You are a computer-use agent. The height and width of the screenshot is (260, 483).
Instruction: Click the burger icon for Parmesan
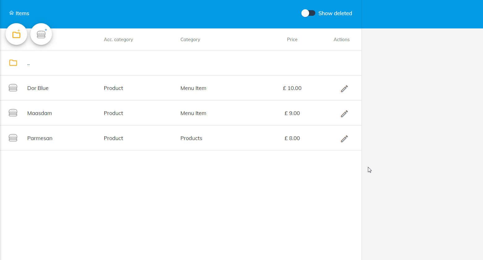pyautogui.click(x=13, y=138)
